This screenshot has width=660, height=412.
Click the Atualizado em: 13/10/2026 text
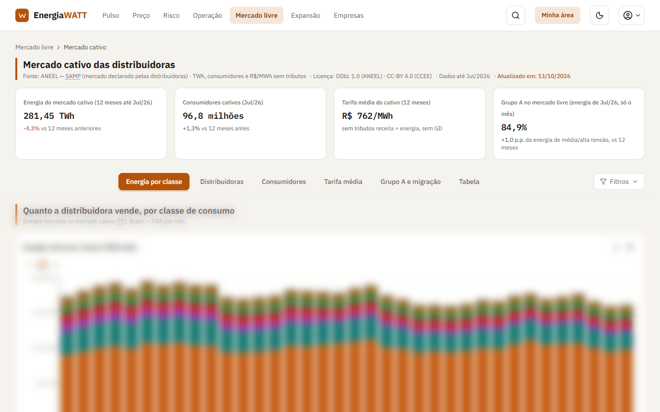[534, 76]
